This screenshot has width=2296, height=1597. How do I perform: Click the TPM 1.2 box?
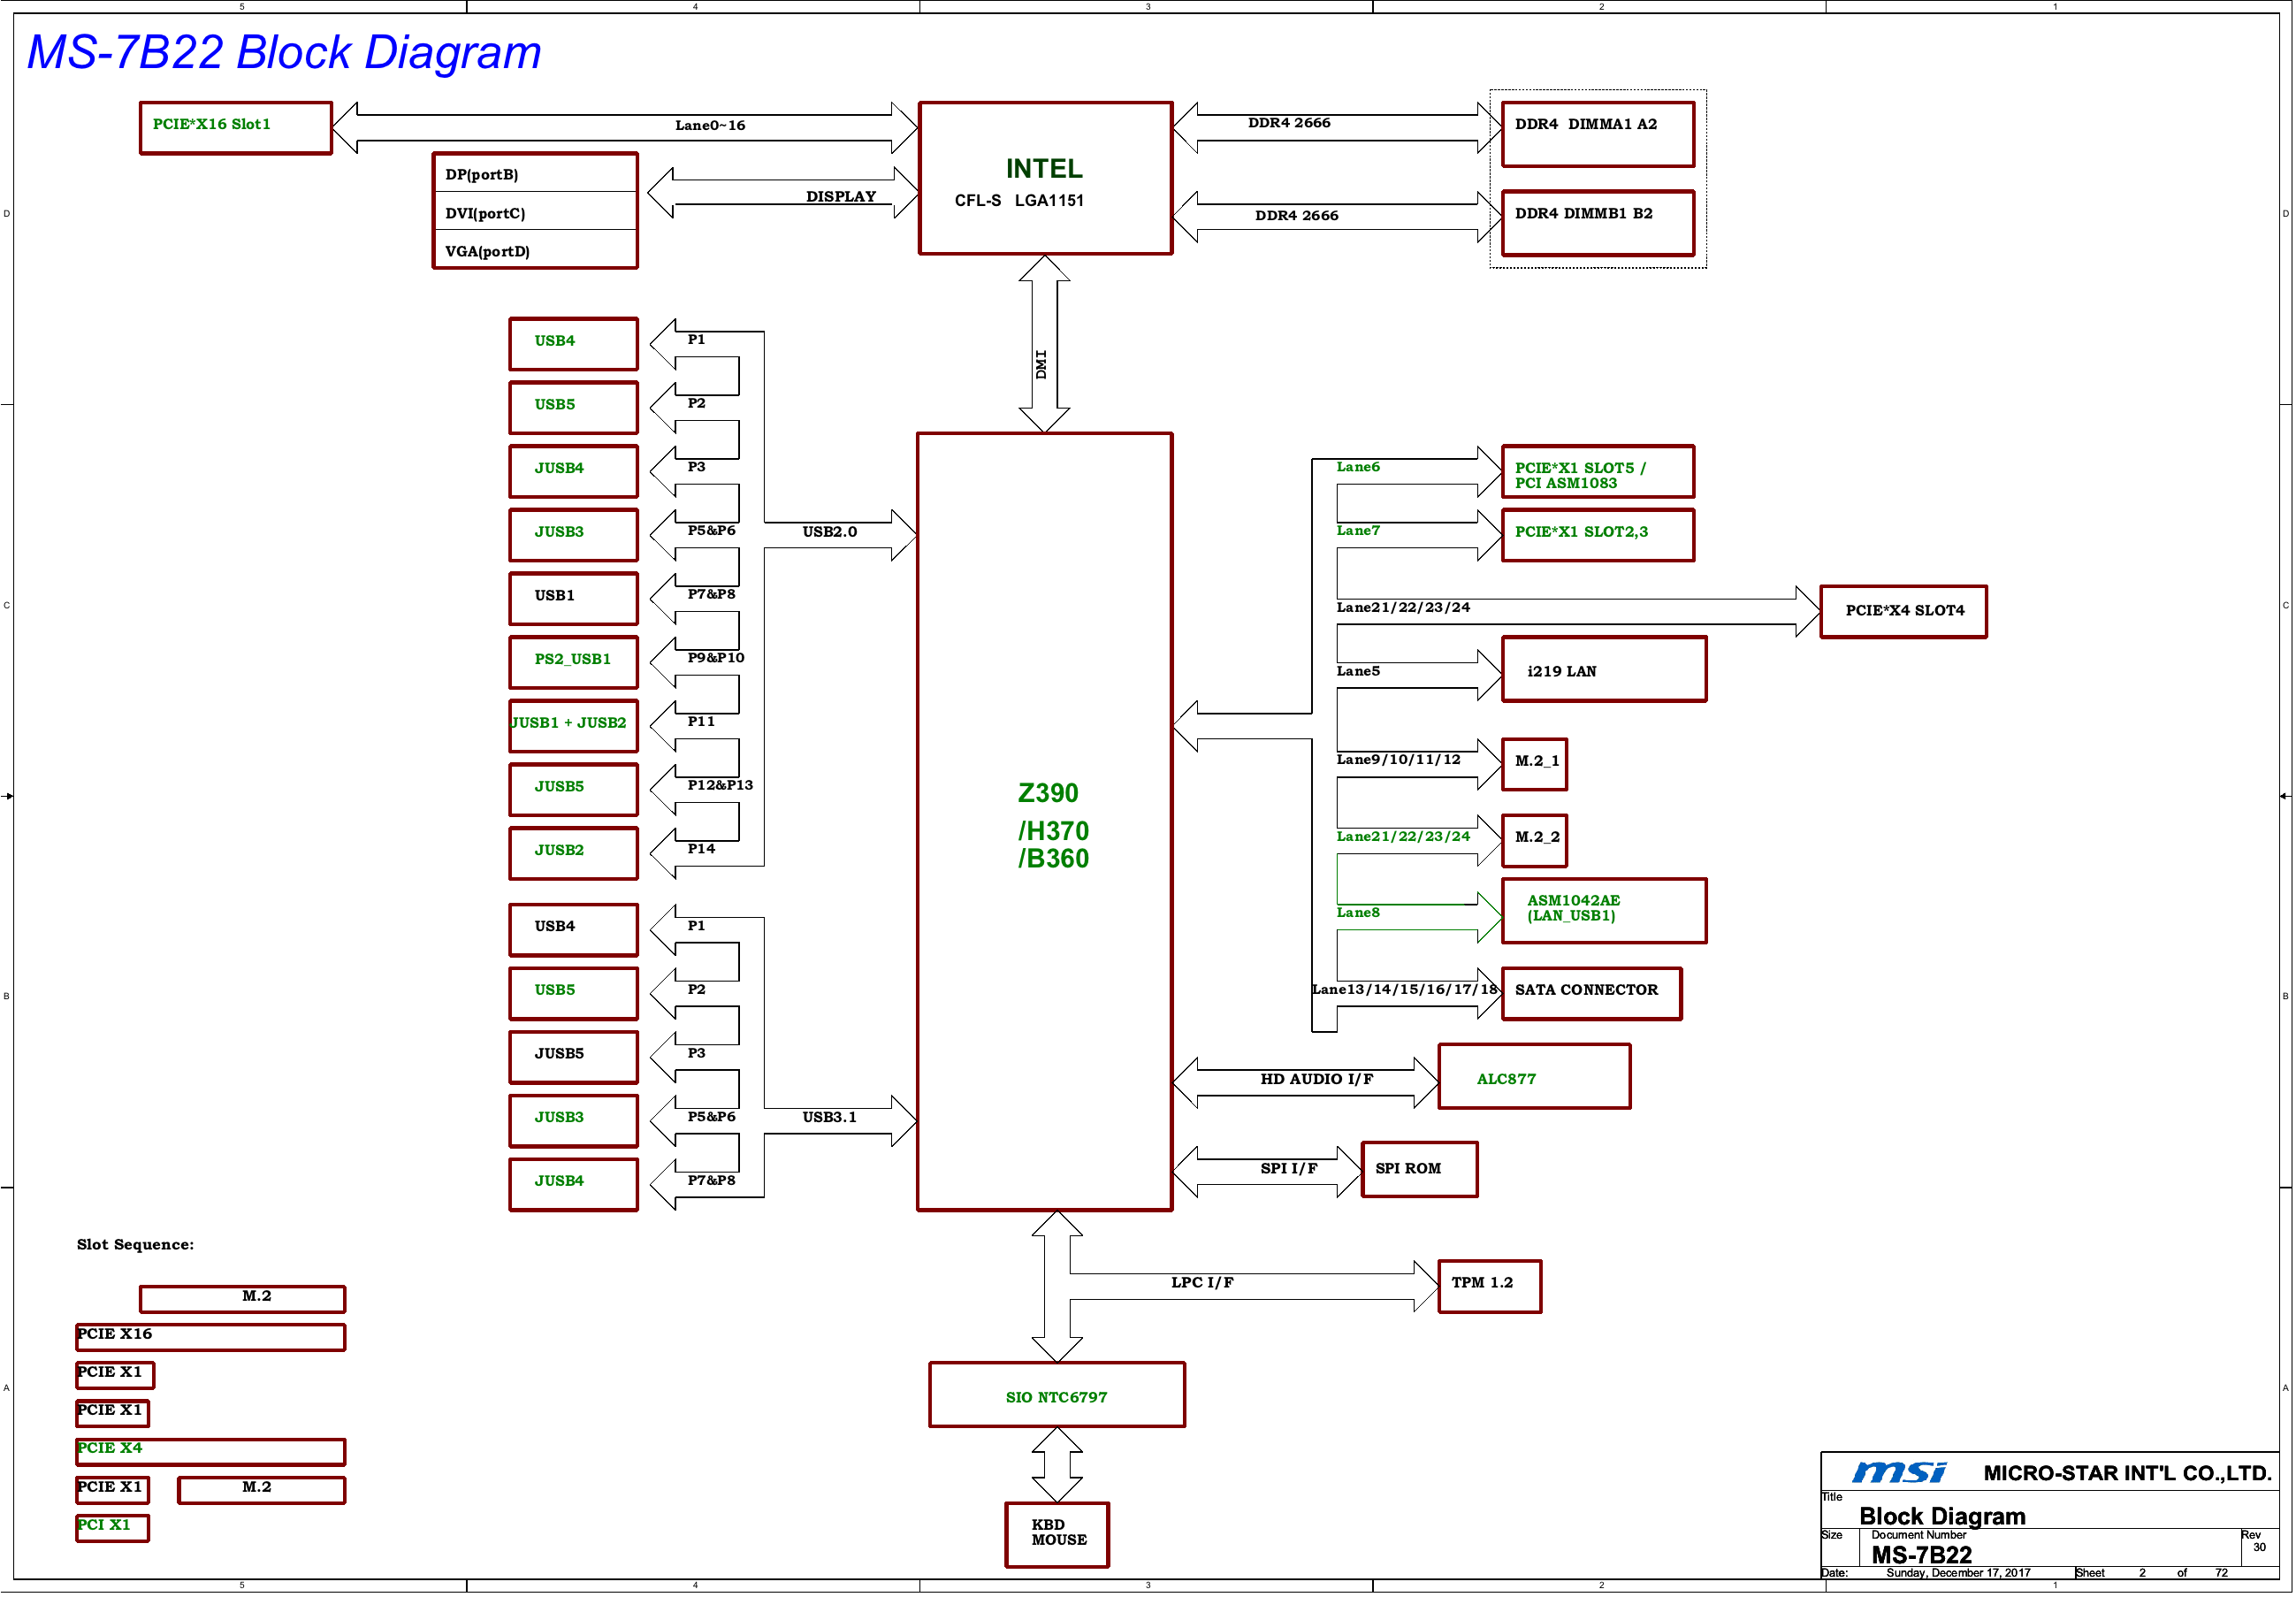point(1489,1285)
